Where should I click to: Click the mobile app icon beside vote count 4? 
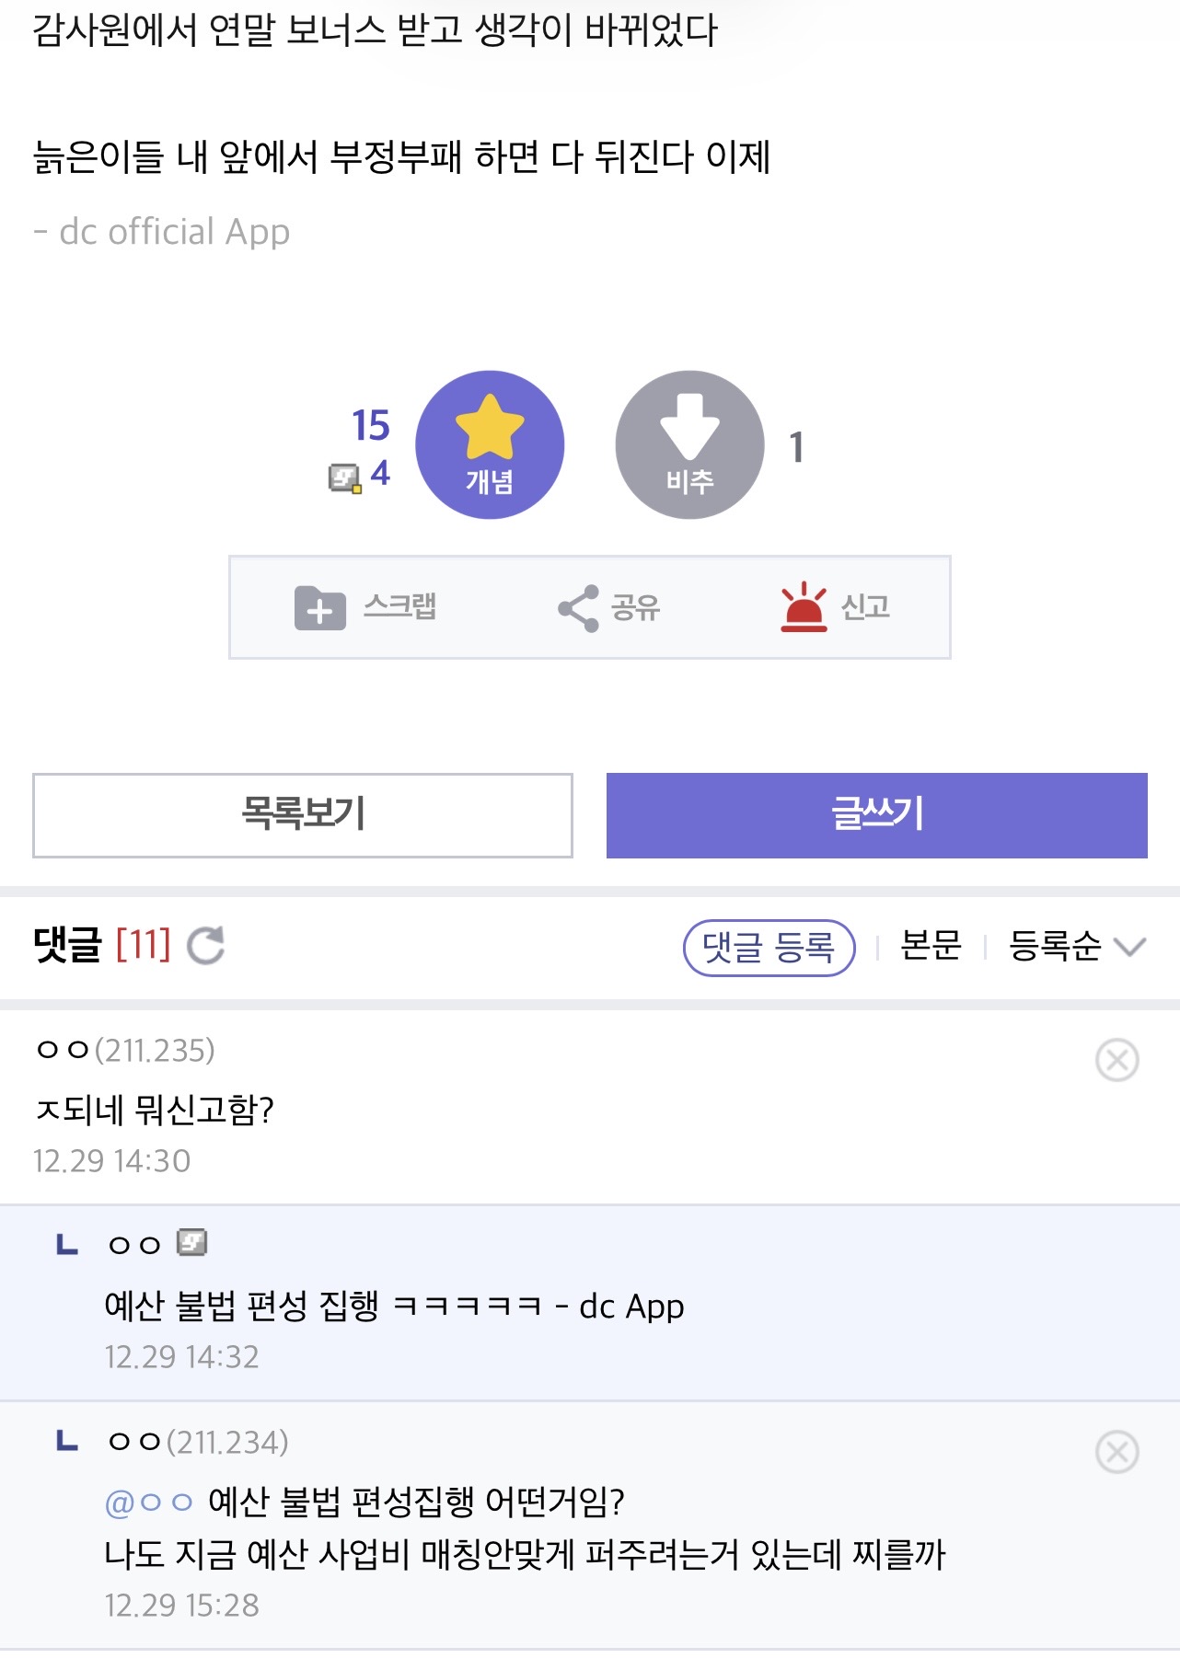[342, 476]
